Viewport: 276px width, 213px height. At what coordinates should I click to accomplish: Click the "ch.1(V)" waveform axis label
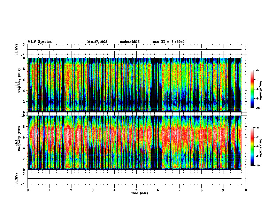(17, 49)
